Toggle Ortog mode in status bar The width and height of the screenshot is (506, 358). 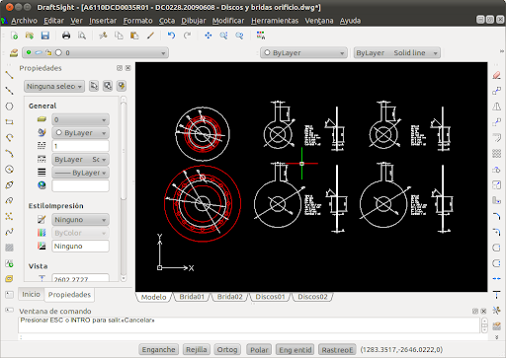pos(227,349)
